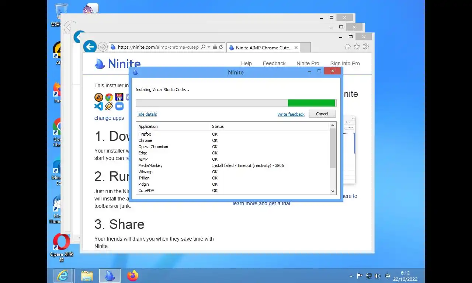Click the scroll down arrow in details list
This screenshot has height=283, width=472.
tap(333, 191)
